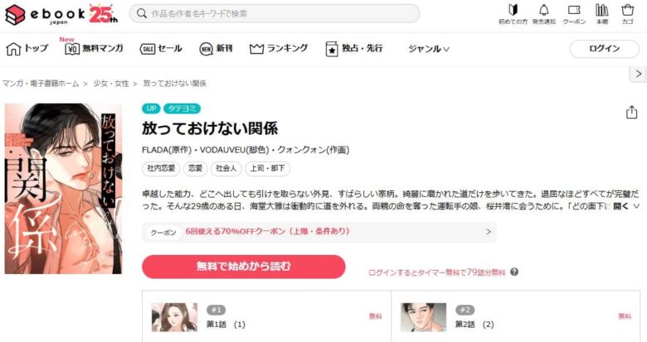Click the 放っておけない関係 main title
Screen dimensions: 647x342
[x=210, y=128]
